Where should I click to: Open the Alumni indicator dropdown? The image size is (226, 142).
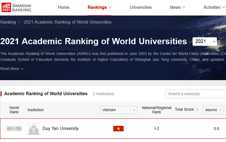click(x=213, y=110)
